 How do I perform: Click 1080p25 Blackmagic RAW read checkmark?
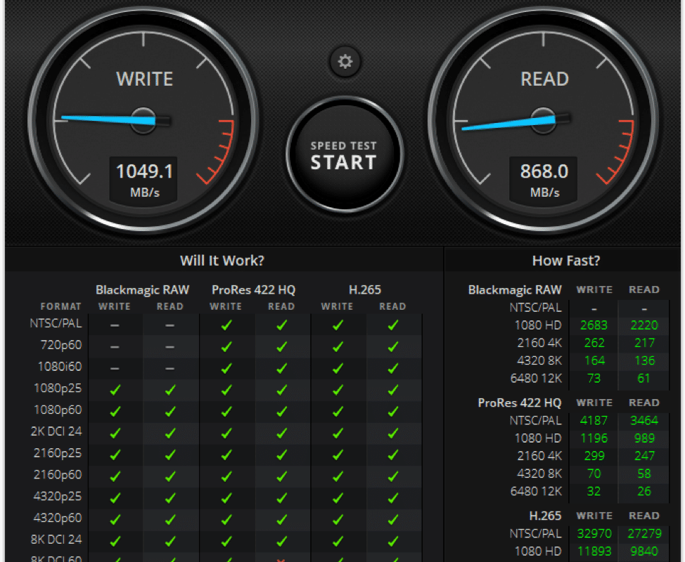pos(170,390)
